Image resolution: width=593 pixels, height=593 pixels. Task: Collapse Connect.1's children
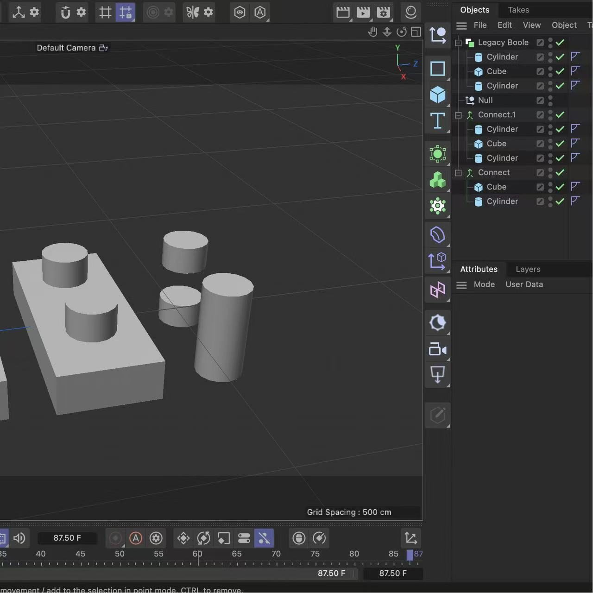[x=458, y=115]
